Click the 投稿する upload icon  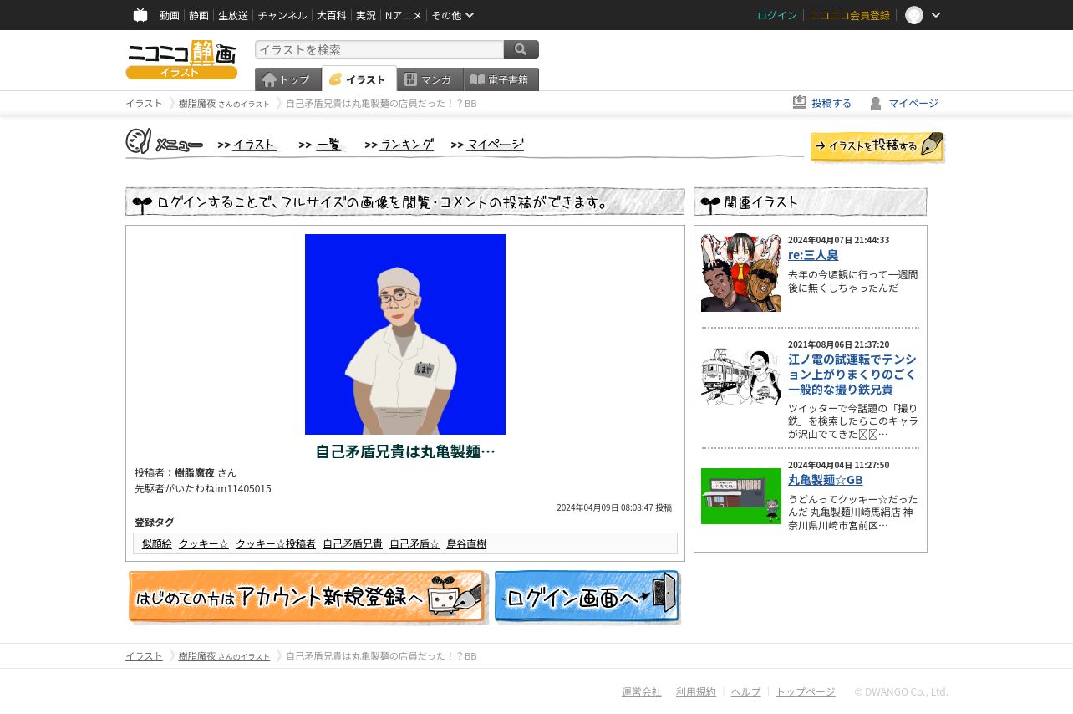(800, 103)
